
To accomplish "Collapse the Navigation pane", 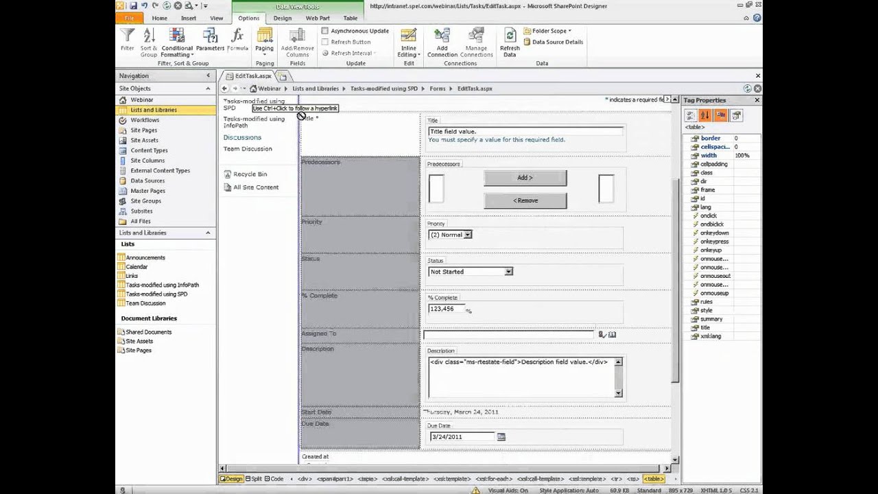I will click(x=210, y=76).
